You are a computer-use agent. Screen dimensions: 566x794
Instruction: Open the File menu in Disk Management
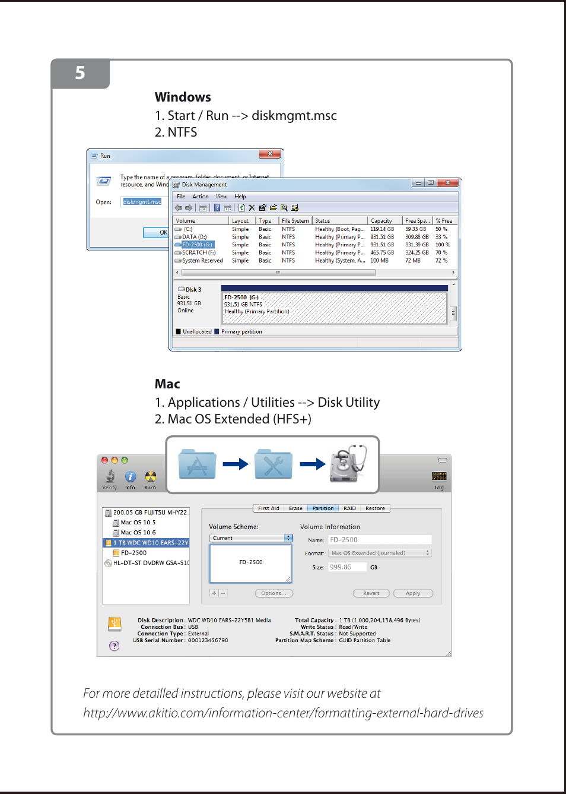pos(181,197)
